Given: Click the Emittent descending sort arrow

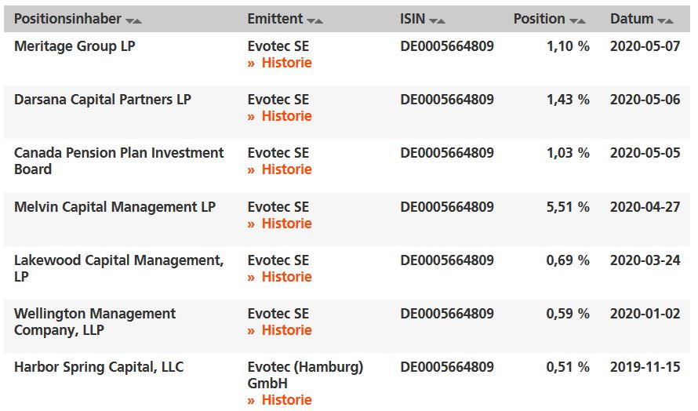Looking at the screenshot, I should pos(311,20).
